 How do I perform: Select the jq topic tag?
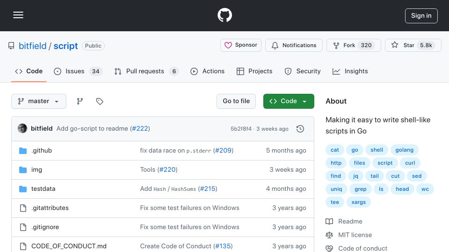point(355,176)
